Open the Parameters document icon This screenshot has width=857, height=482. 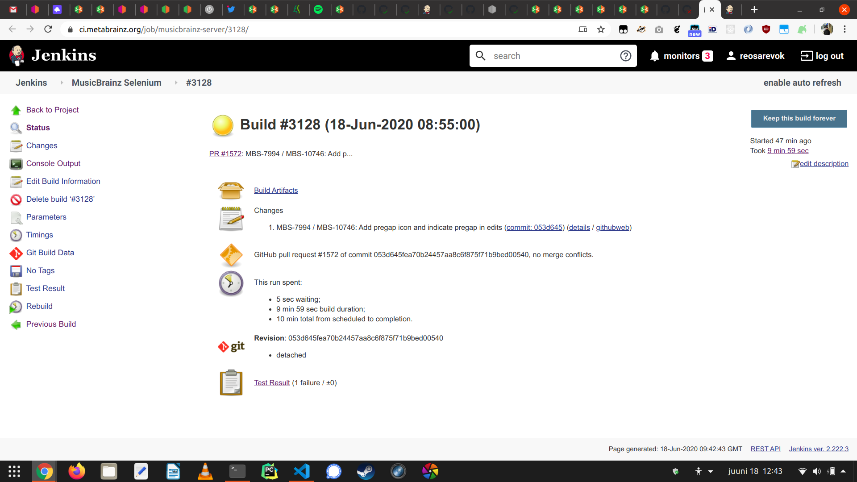[x=16, y=217]
